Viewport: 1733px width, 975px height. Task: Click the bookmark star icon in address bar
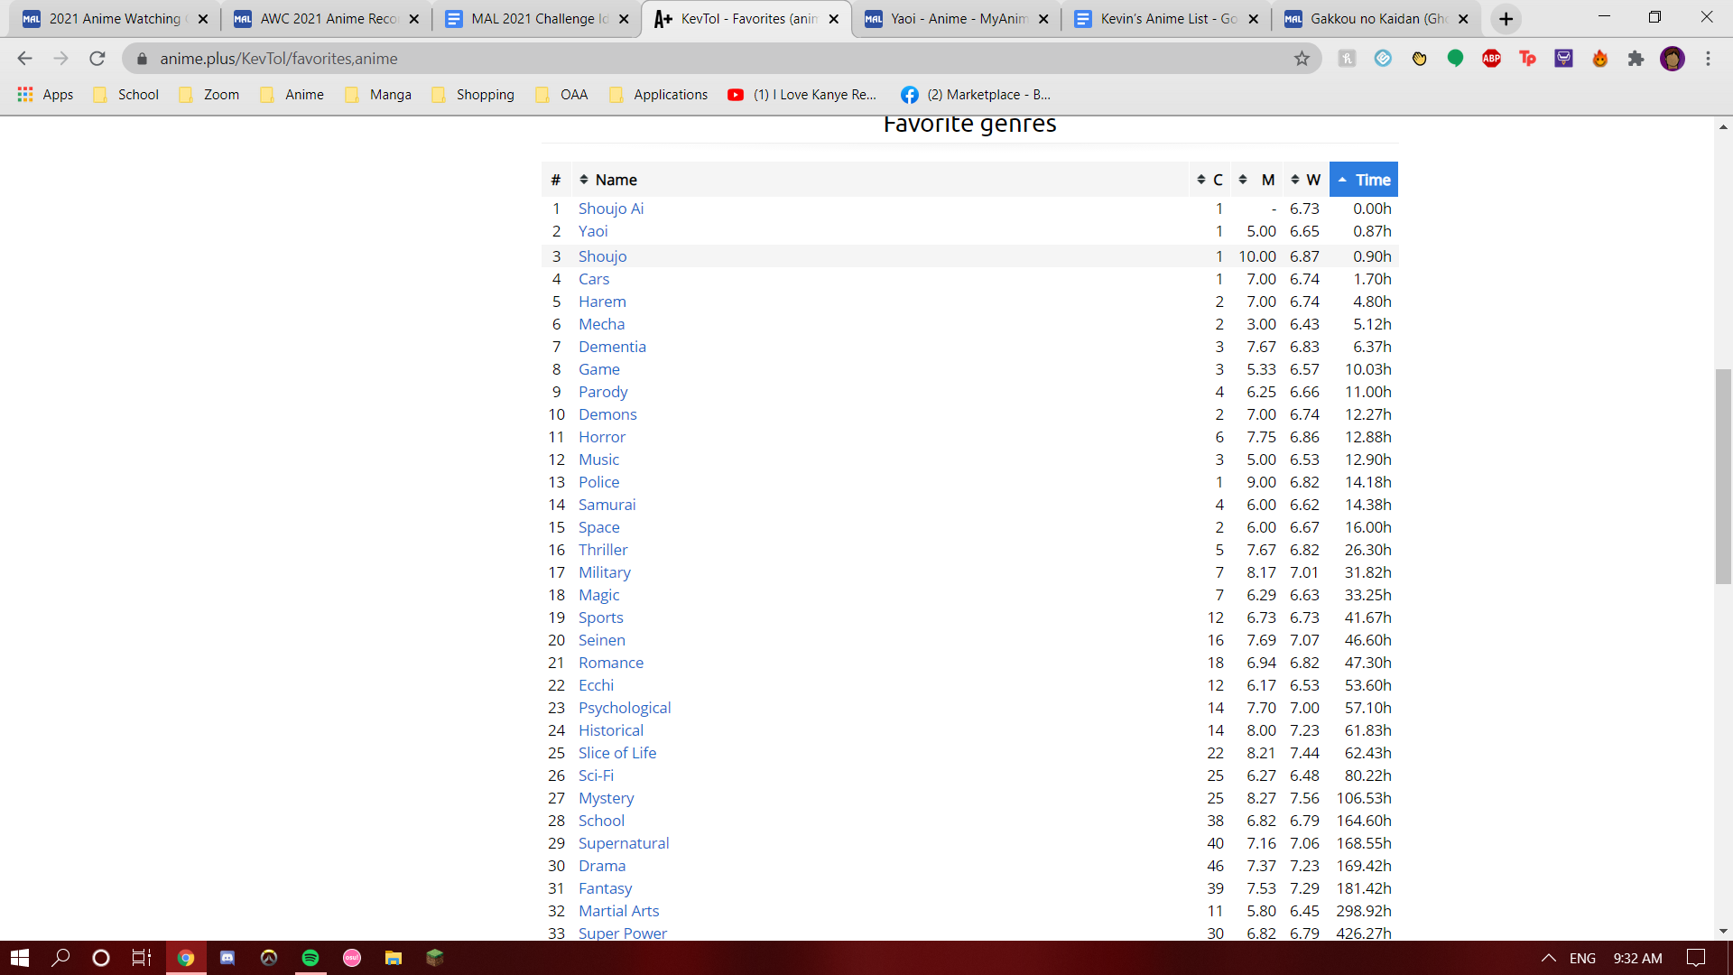[x=1302, y=59]
